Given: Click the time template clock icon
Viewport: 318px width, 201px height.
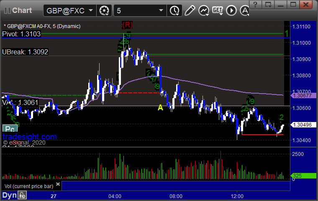Looking at the screenshot, I should click(174, 10).
